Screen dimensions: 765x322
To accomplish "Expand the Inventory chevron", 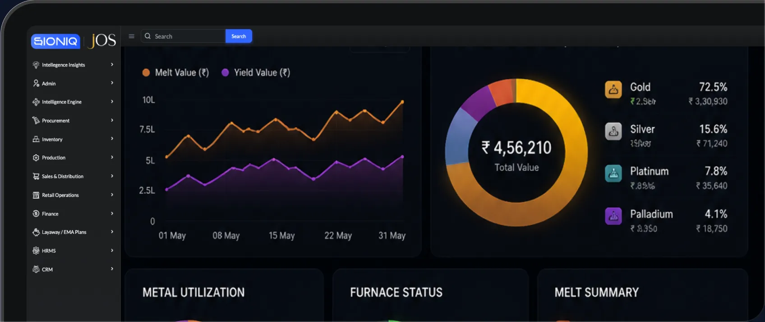I will [112, 139].
